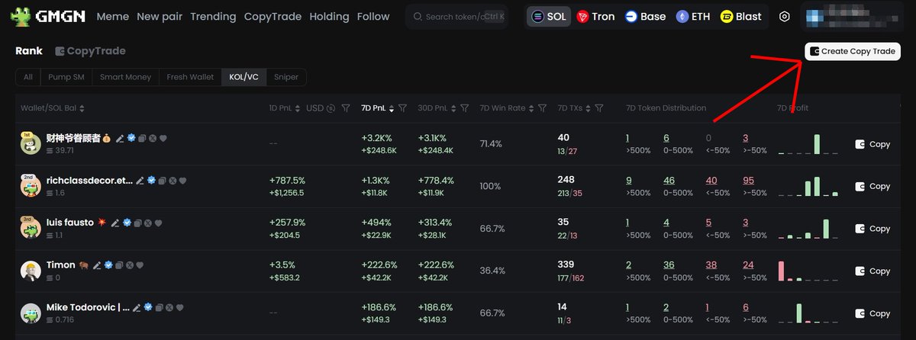Open filter for 30D PnL column

(x=465, y=108)
